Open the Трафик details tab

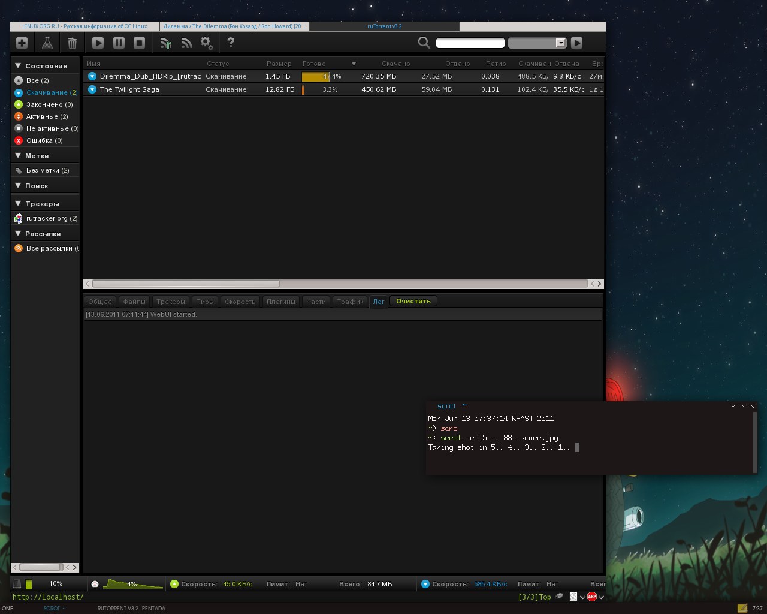(350, 302)
